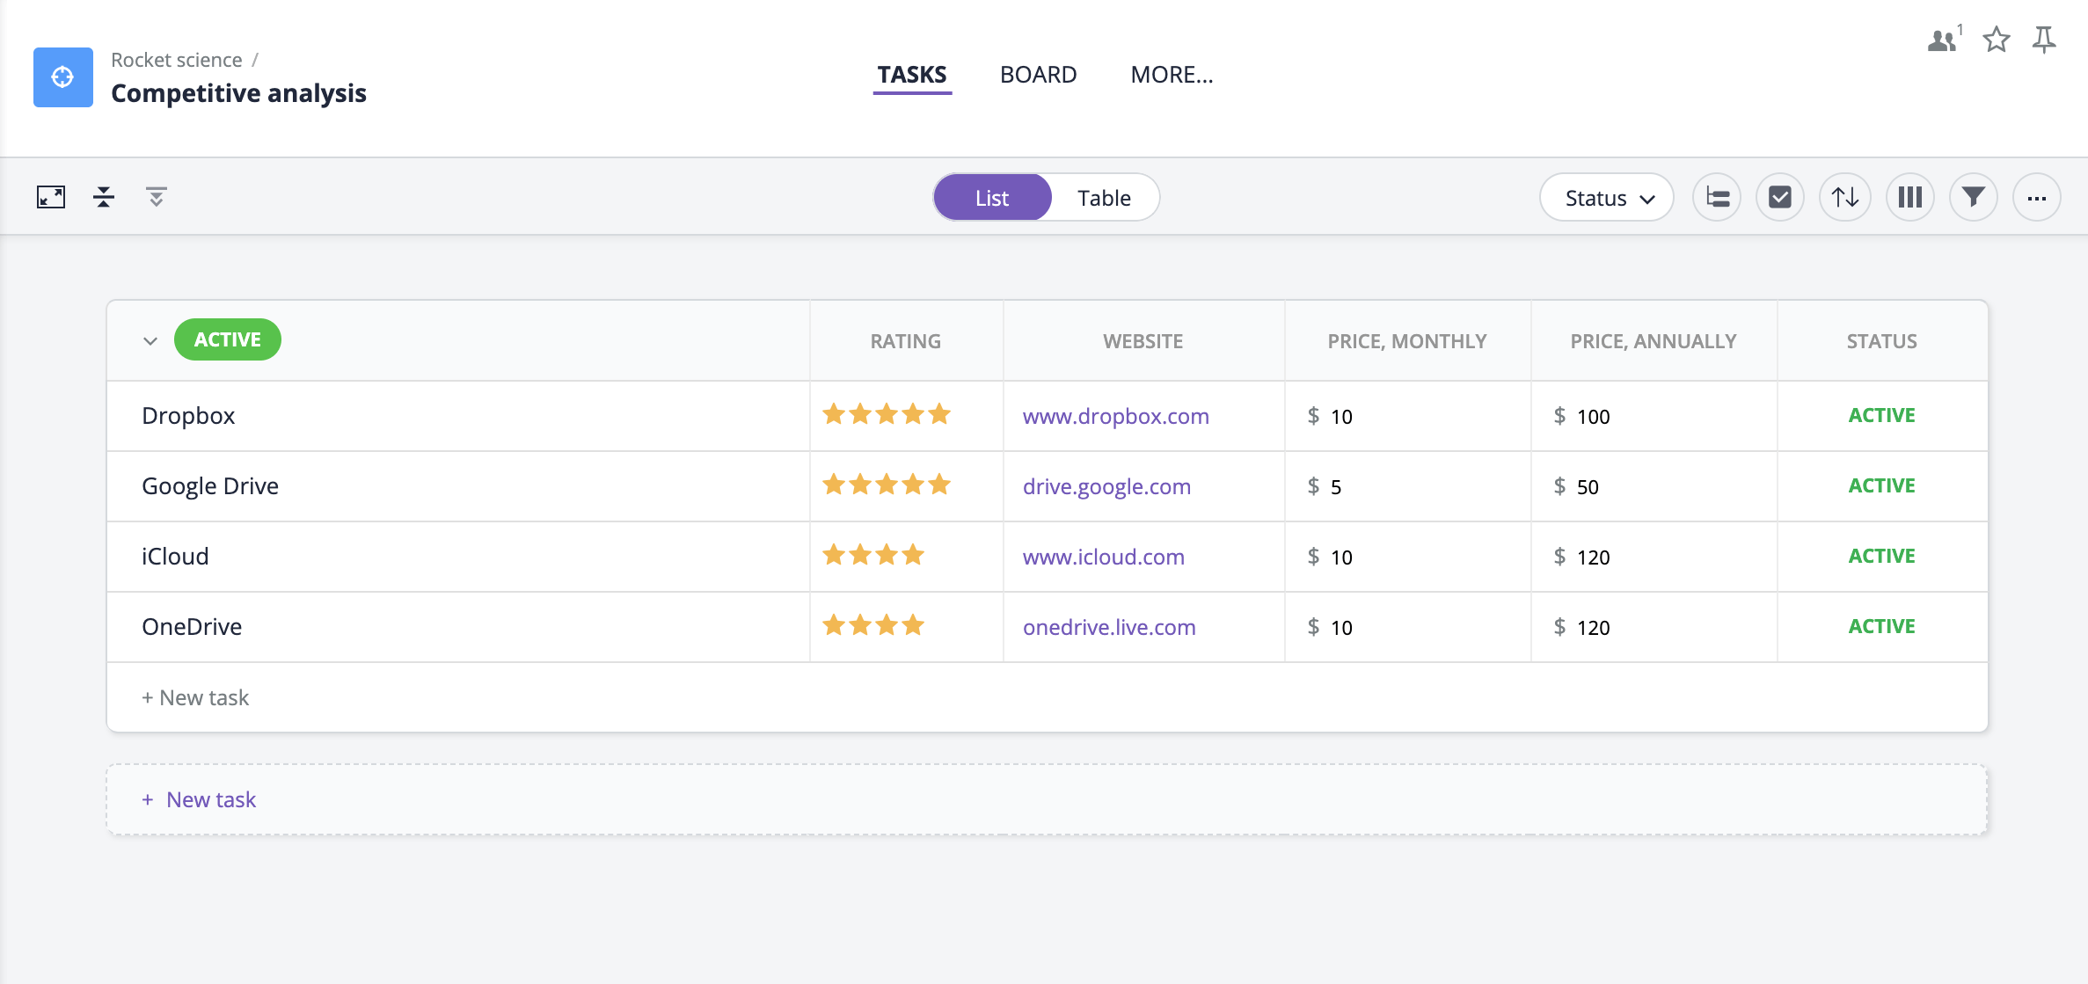Screen dimensions: 2088x984
Task: Click Dropbox star rating
Action: [887, 413]
